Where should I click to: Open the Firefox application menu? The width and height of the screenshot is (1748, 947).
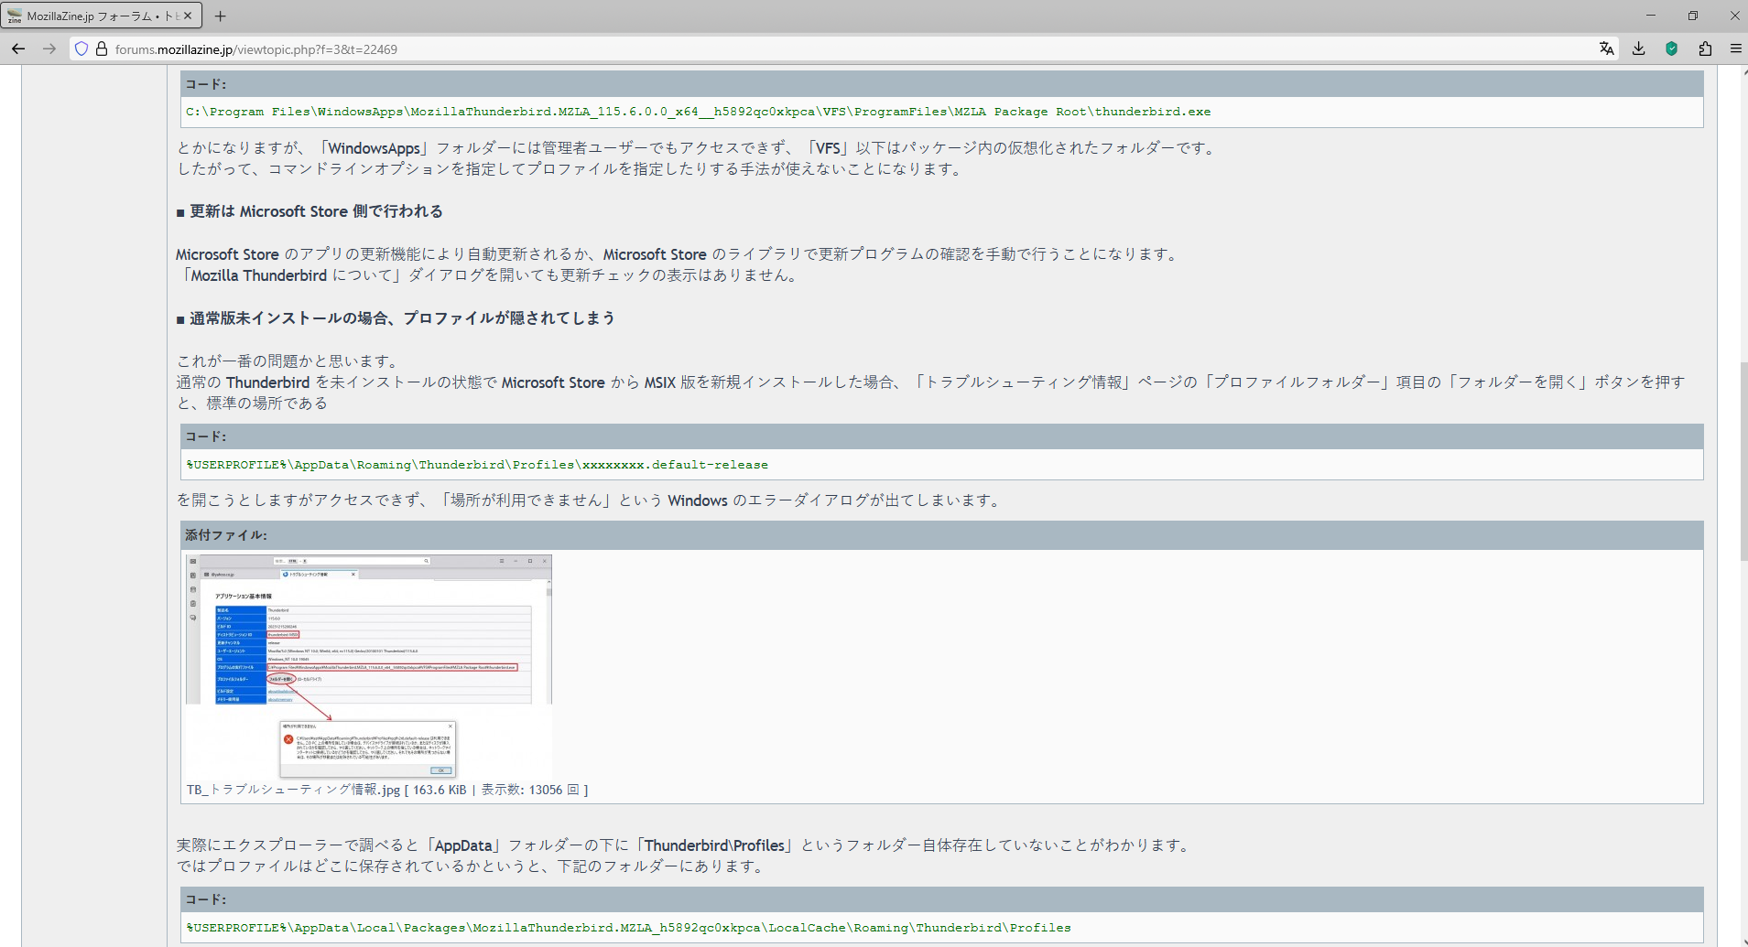tap(1735, 49)
